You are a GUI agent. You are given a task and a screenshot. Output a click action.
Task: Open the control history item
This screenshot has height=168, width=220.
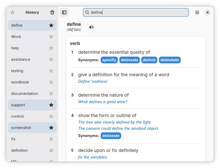point(32,116)
